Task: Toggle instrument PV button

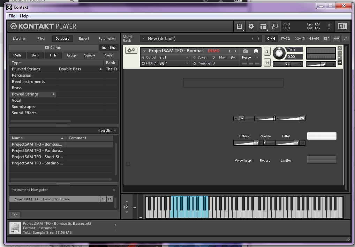Action: (x=340, y=62)
